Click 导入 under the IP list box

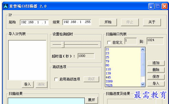tap(28, 84)
